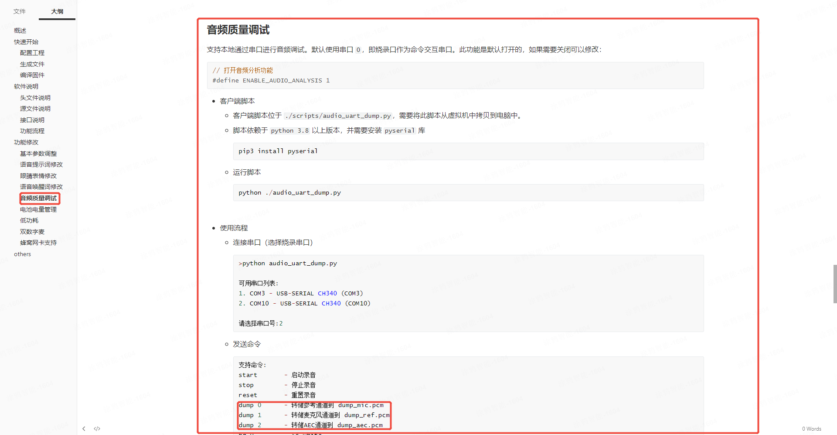Viewport: 837px width, 435px height.
Task: Click the pyserial inline code
Action: click(400, 130)
